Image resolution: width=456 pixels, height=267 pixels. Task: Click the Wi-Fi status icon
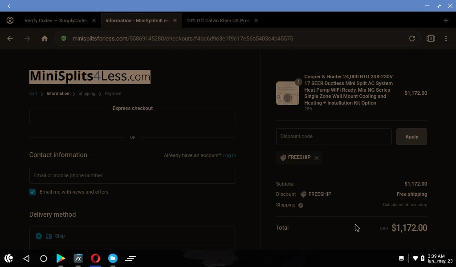415,258
